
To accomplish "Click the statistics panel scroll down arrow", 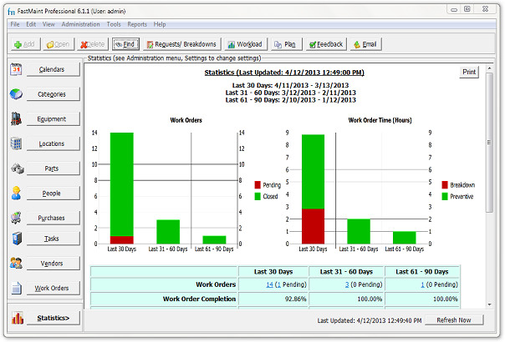I will pos(490,304).
